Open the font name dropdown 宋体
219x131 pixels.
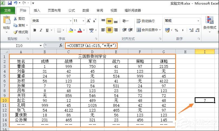[x=71, y=21]
